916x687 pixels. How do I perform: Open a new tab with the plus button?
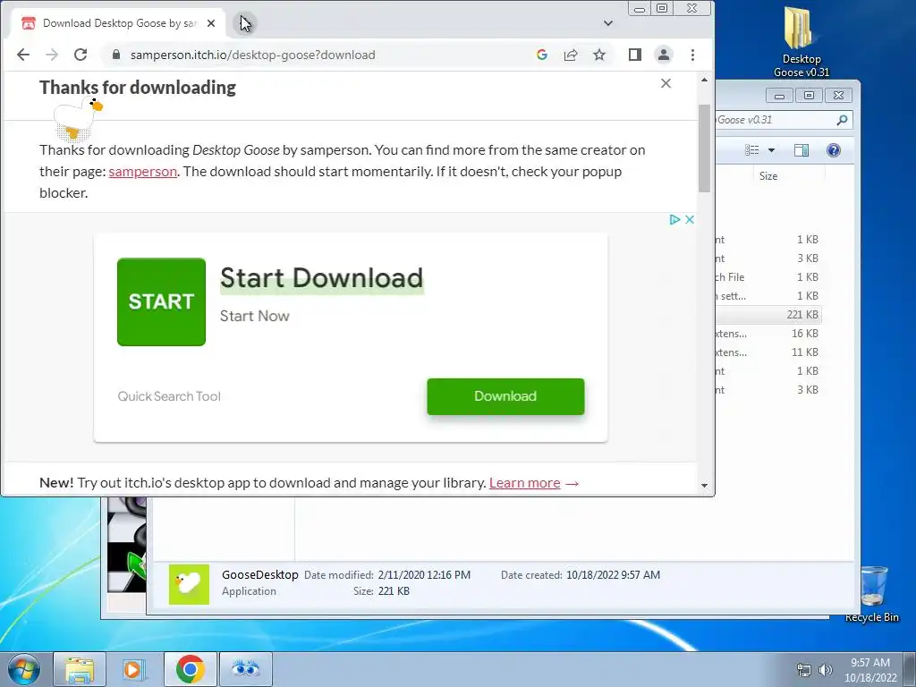(245, 23)
